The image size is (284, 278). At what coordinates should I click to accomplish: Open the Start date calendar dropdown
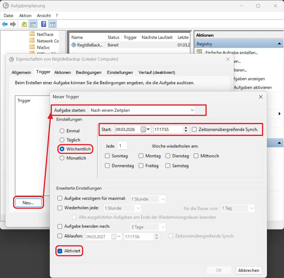click(148, 129)
